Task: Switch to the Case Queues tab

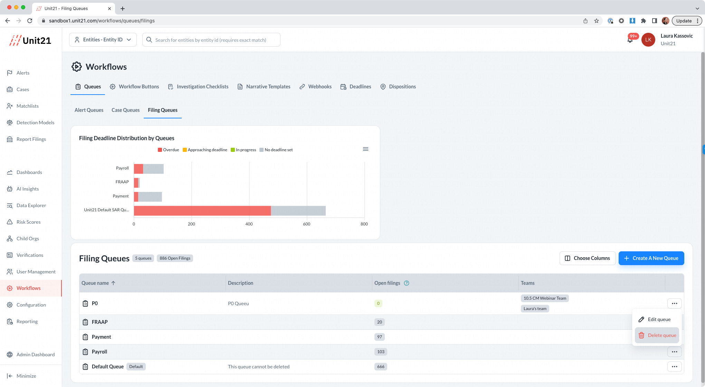Action: (125, 110)
